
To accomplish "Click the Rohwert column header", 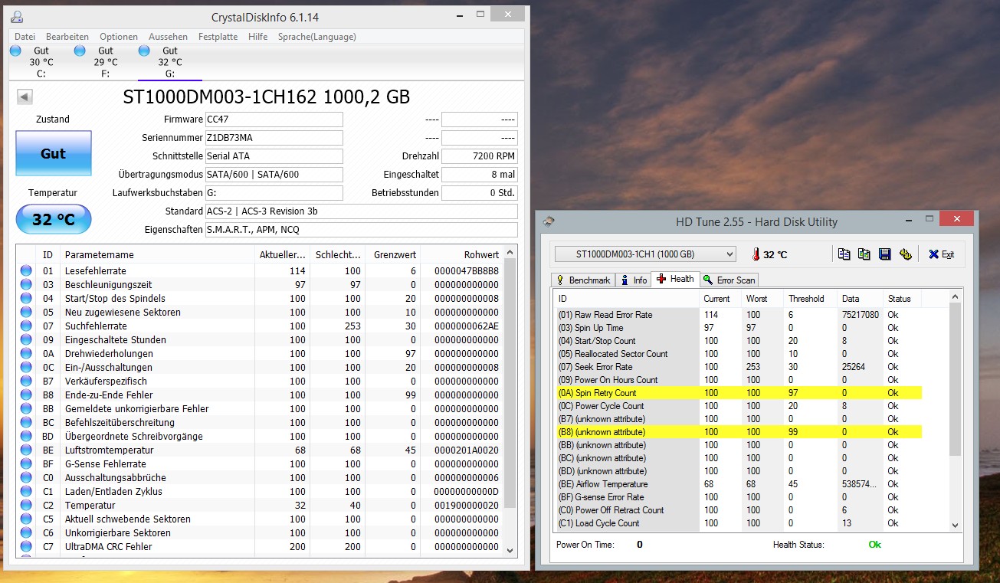I will [x=461, y=254].
